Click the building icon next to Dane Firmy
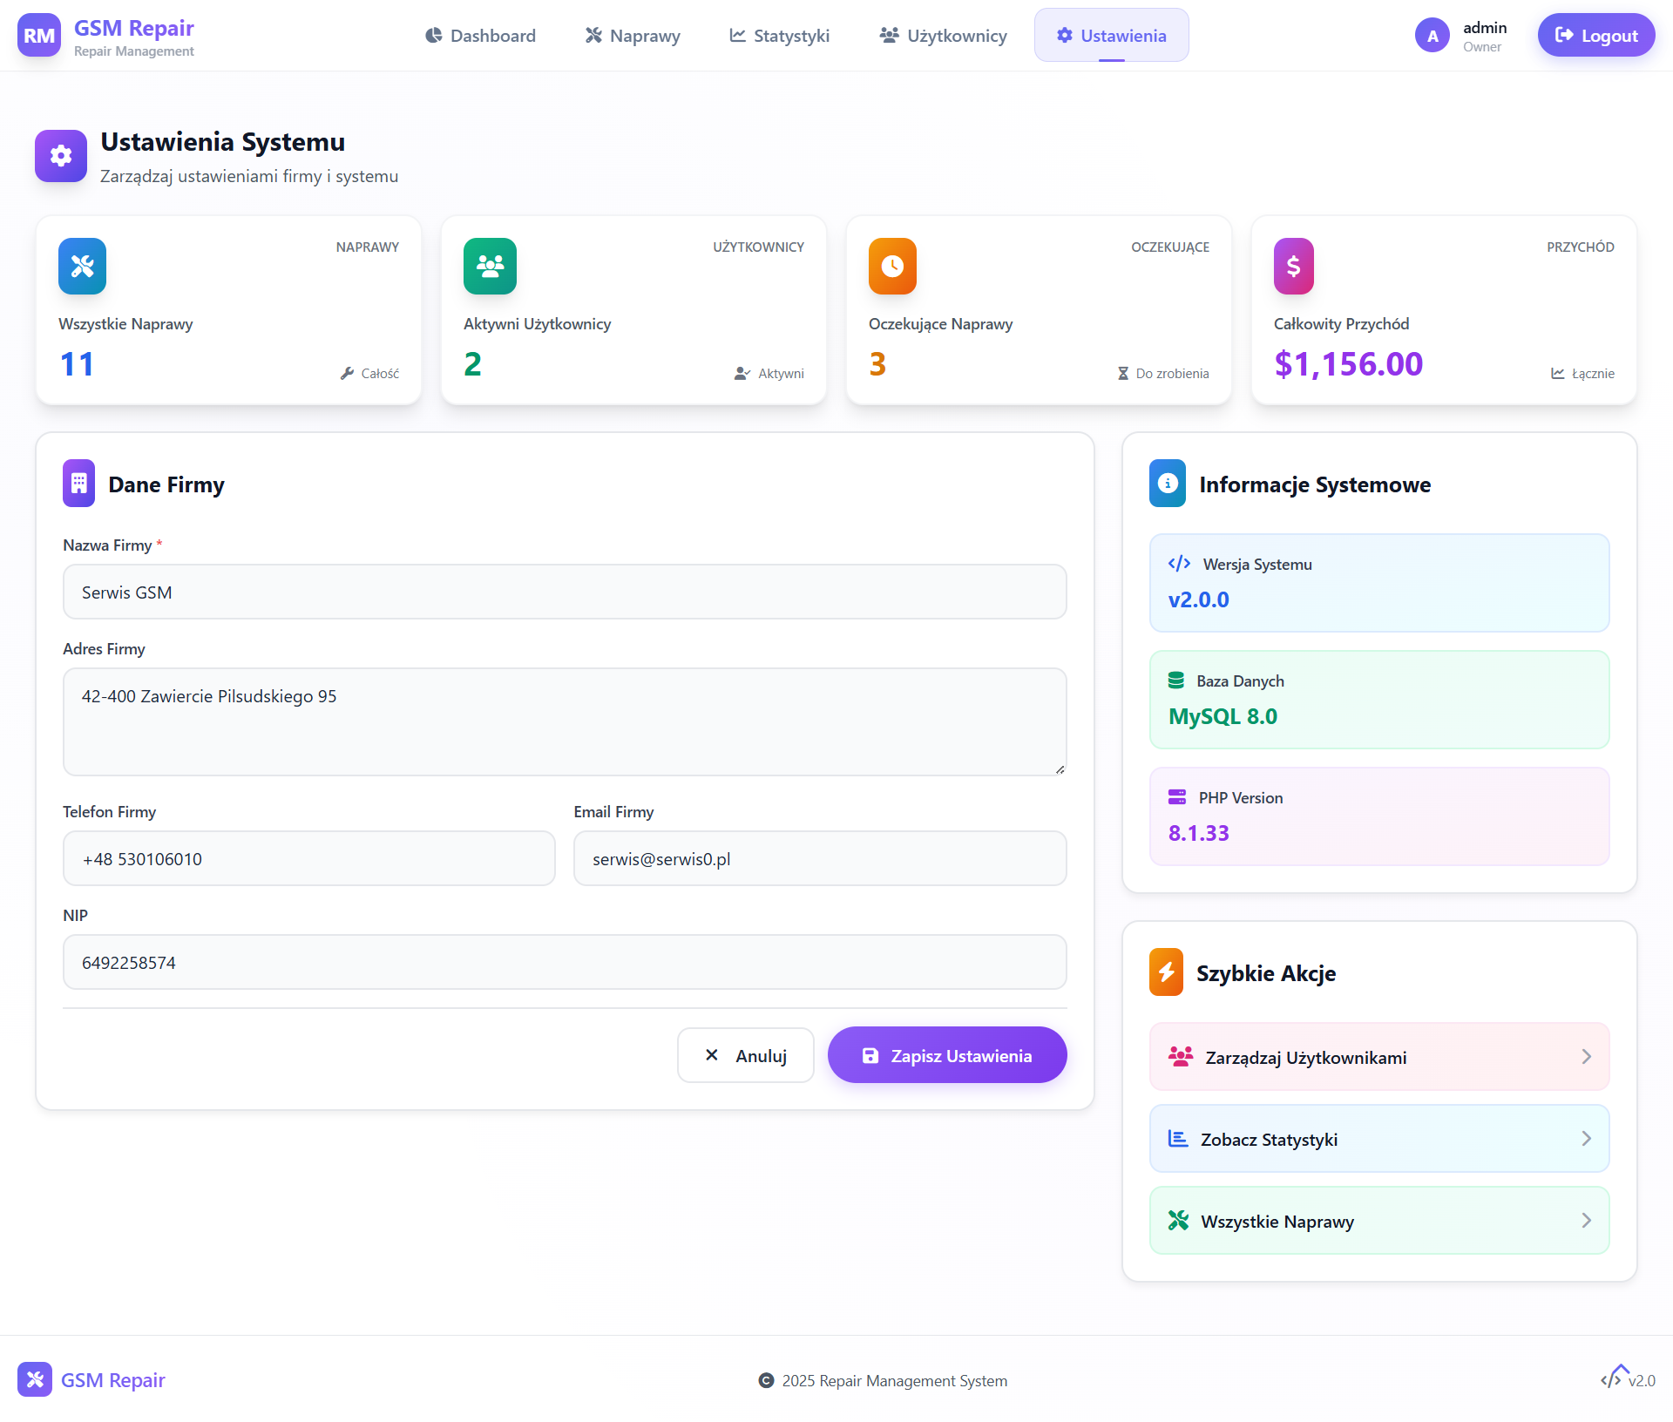Image resolution: width=1673 pixels, height=1422 pixels. pos(79,483)
